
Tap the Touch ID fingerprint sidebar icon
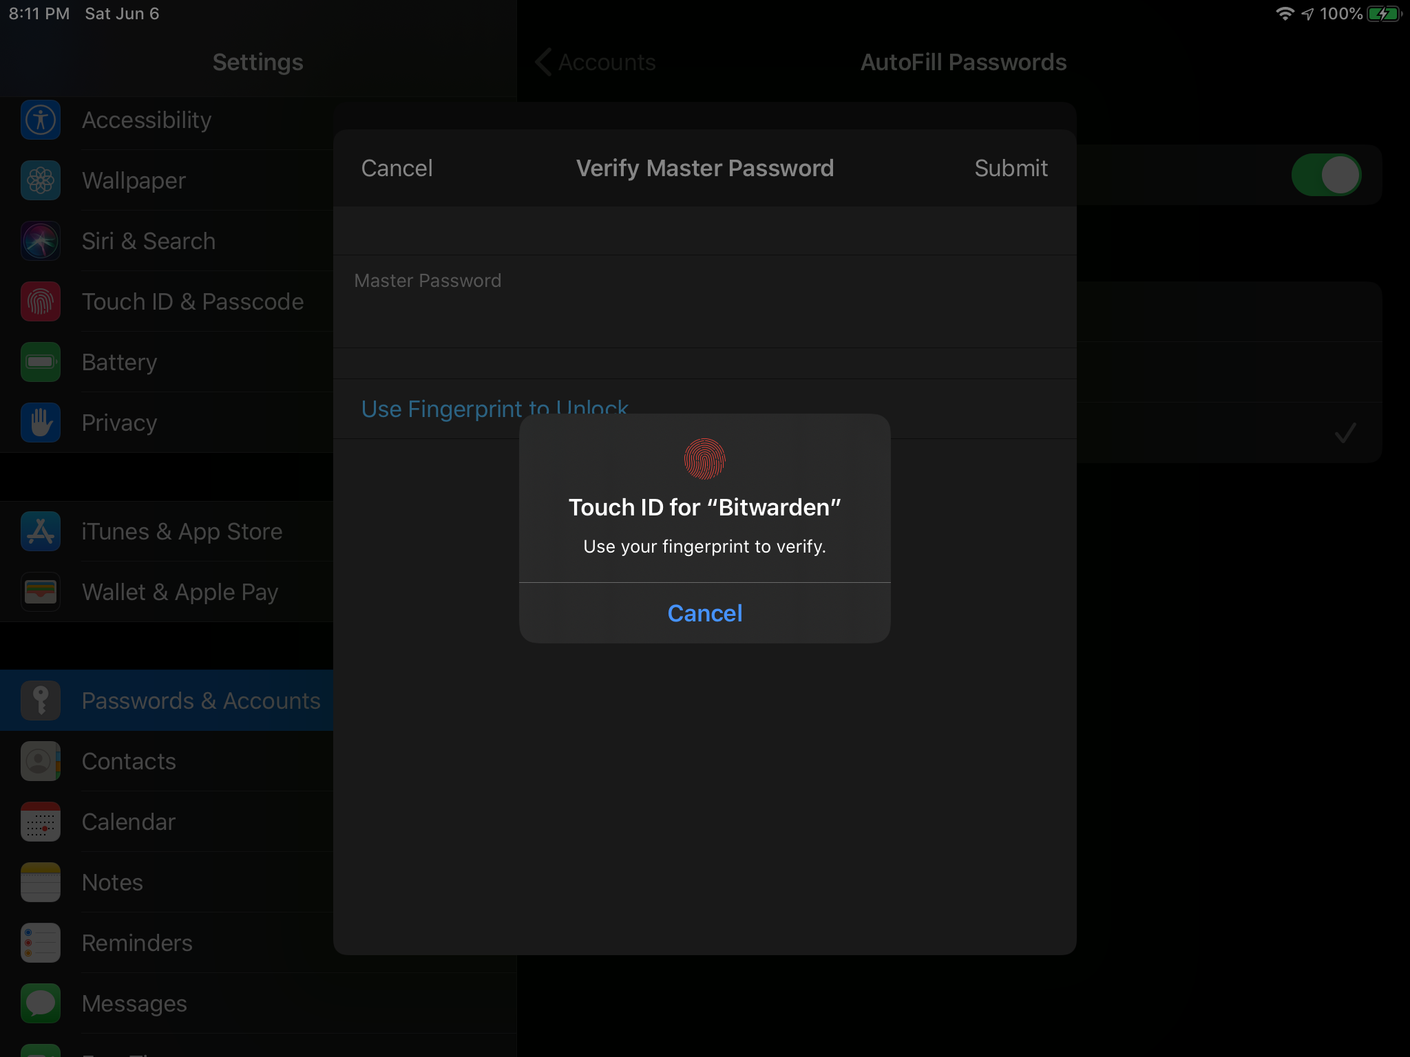pyautogui.click(x=41, y=302)
